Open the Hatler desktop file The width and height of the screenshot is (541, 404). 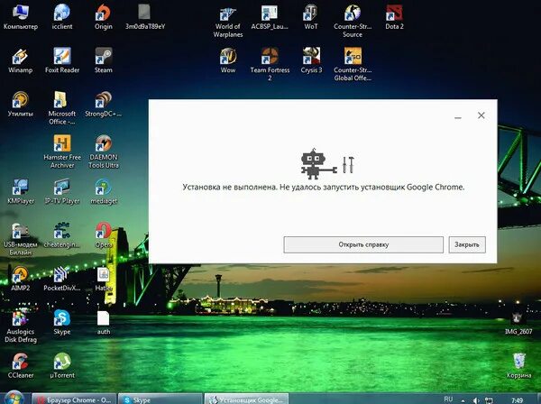(x=103, y=279)
